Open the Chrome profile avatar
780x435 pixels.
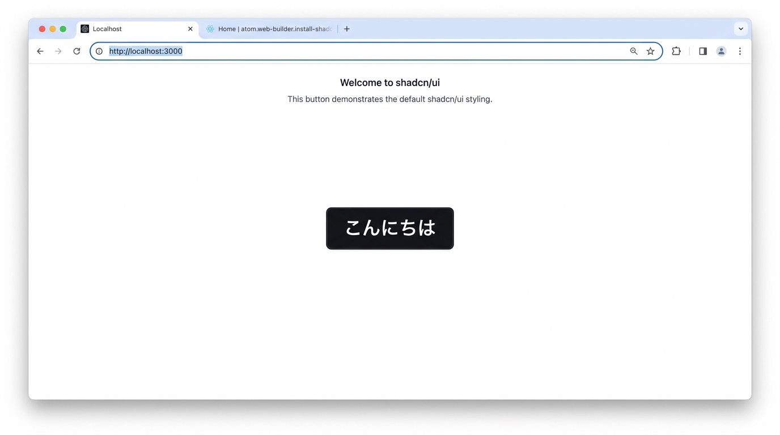pyautogui.click(x=721, y=51)
